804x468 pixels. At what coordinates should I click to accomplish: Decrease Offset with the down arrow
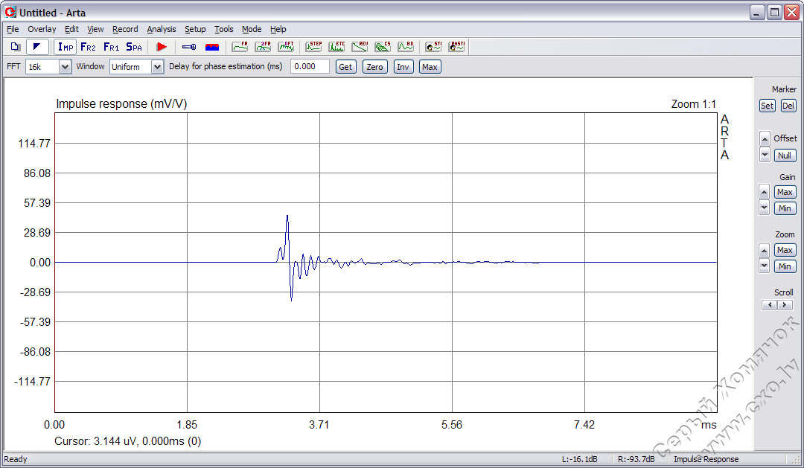coord(765,154)
